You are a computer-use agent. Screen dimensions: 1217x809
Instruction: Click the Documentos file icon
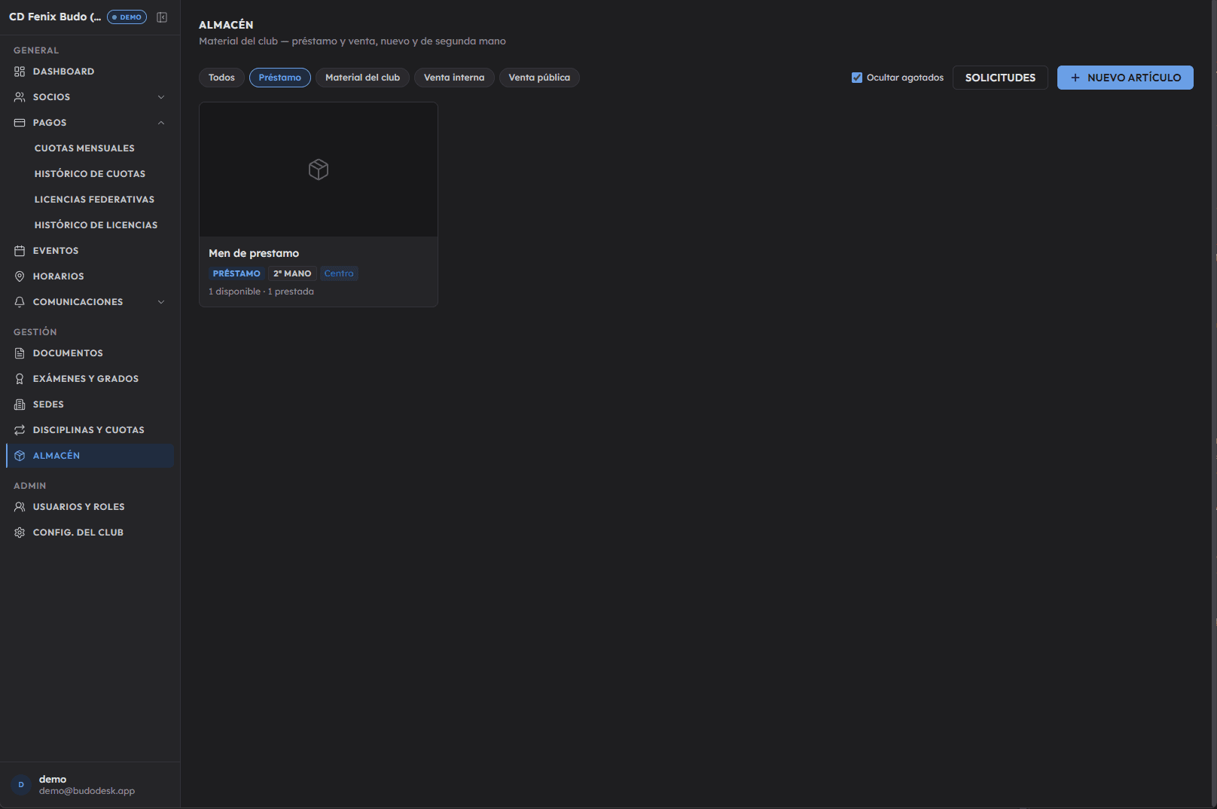[20, 353]
